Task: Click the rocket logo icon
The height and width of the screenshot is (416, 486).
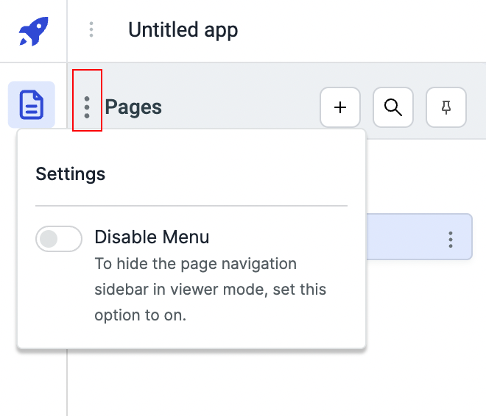Action: (x=32, y=31)
